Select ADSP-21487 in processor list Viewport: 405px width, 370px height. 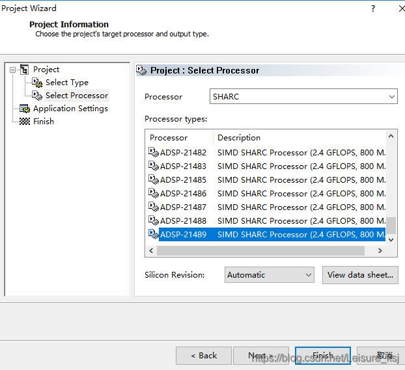[x=183, y=207]
